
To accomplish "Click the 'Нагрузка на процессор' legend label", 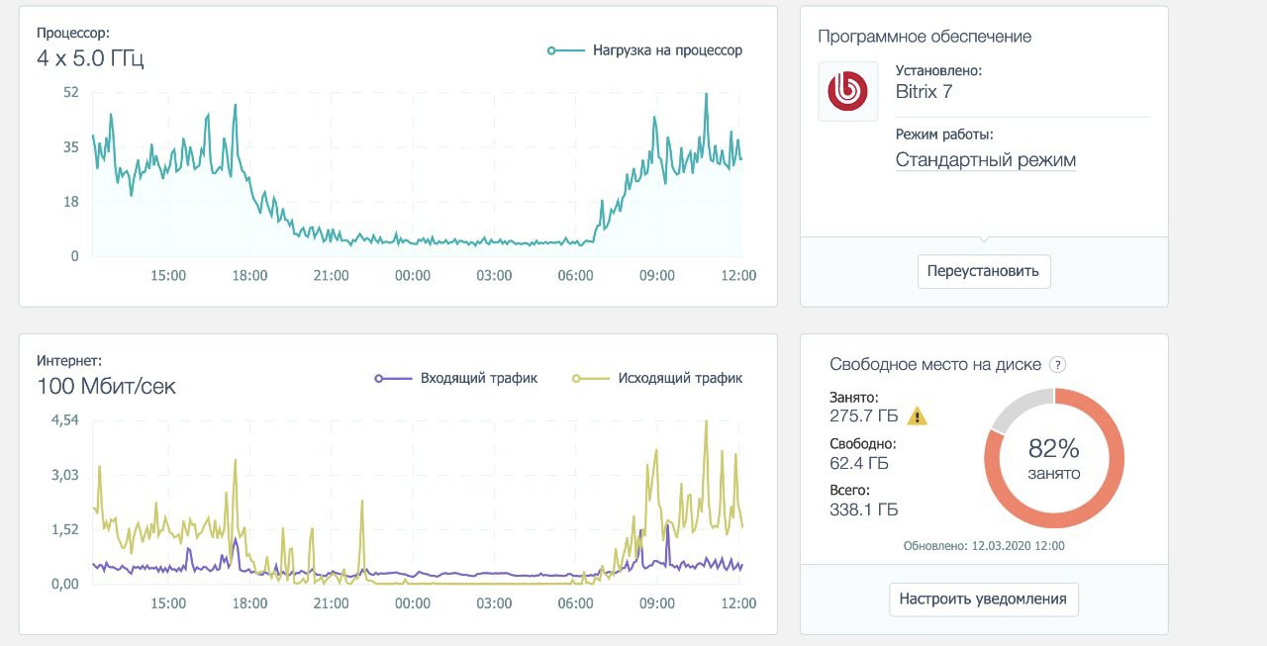I will pyautogui.click(x=667, y=49).
